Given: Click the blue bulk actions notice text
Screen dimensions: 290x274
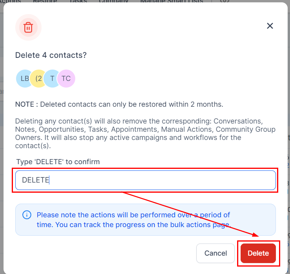Looking at the screenshot, I should coord(133,220).
